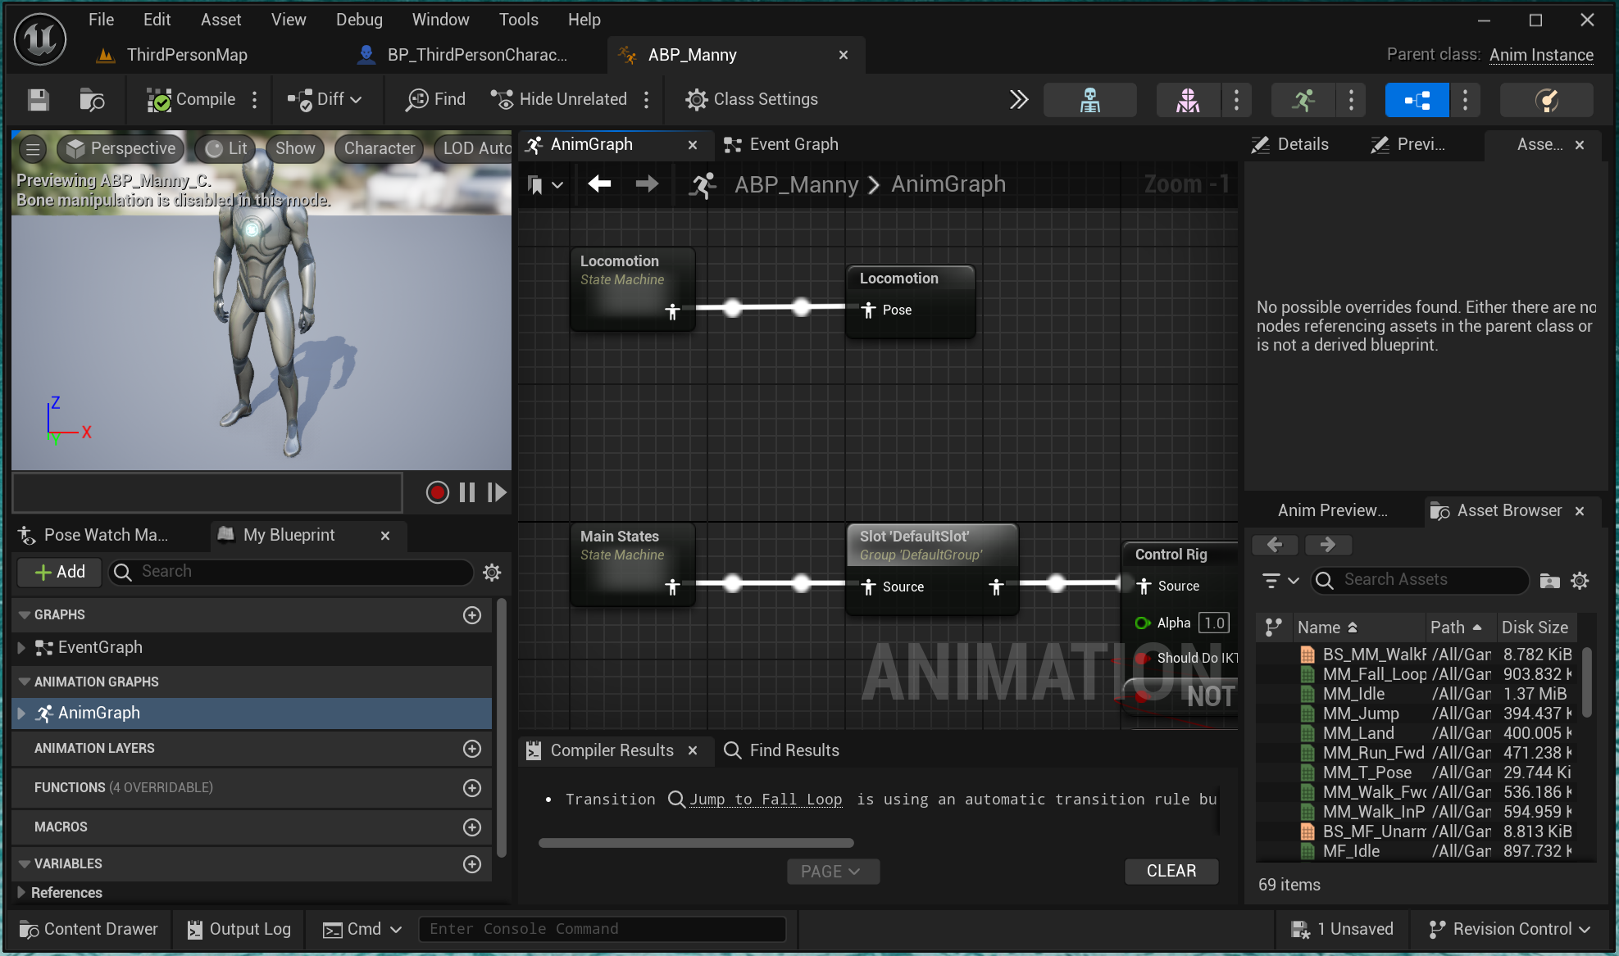Expand the EventGraph tree item
This screenshot has height=956, width=1619.
click(x=22, y=648)
